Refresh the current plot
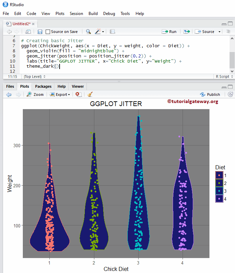Viewport: 235px width, 273px height. pyautogui.click(x=231, y=95)
